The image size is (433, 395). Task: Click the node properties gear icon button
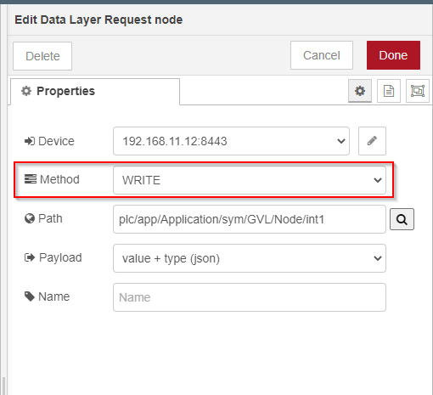[360, 91]
